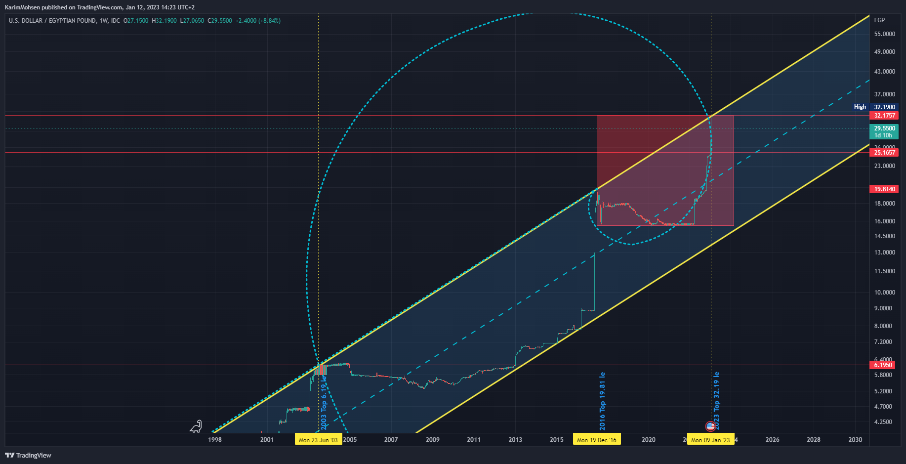Viewport: 906px width, 464px height.
Task: Click the 'KarimMohsen published on TradingView.com' header text
Action: point(64,7)
